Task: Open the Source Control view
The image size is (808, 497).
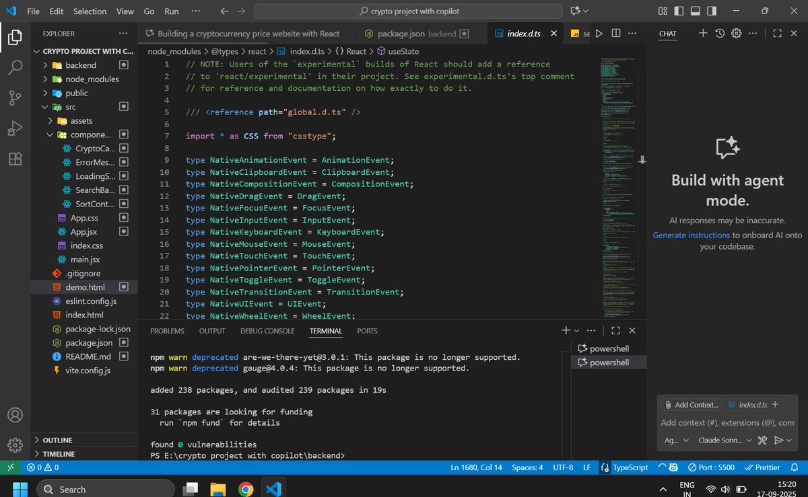Action: click(15, 98)
